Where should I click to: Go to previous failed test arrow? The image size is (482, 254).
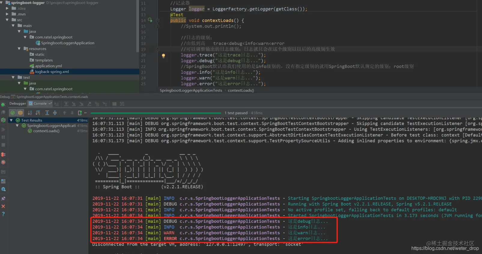(x=64, y=113)
